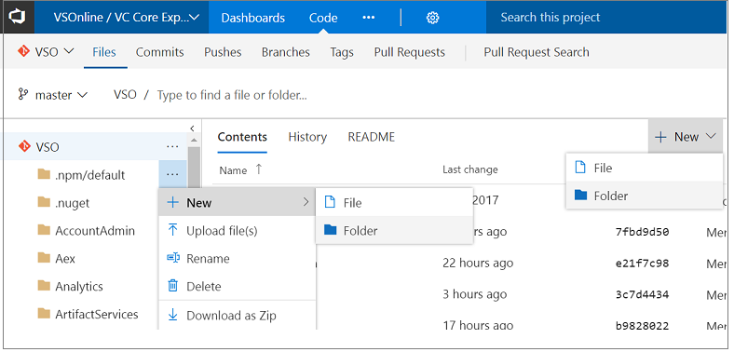Open the settings gear icon
734x352 pixels.
coord(432,18)
